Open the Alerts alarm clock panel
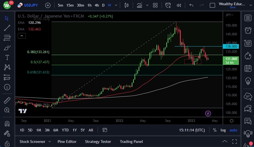 (x=248, y=30)
